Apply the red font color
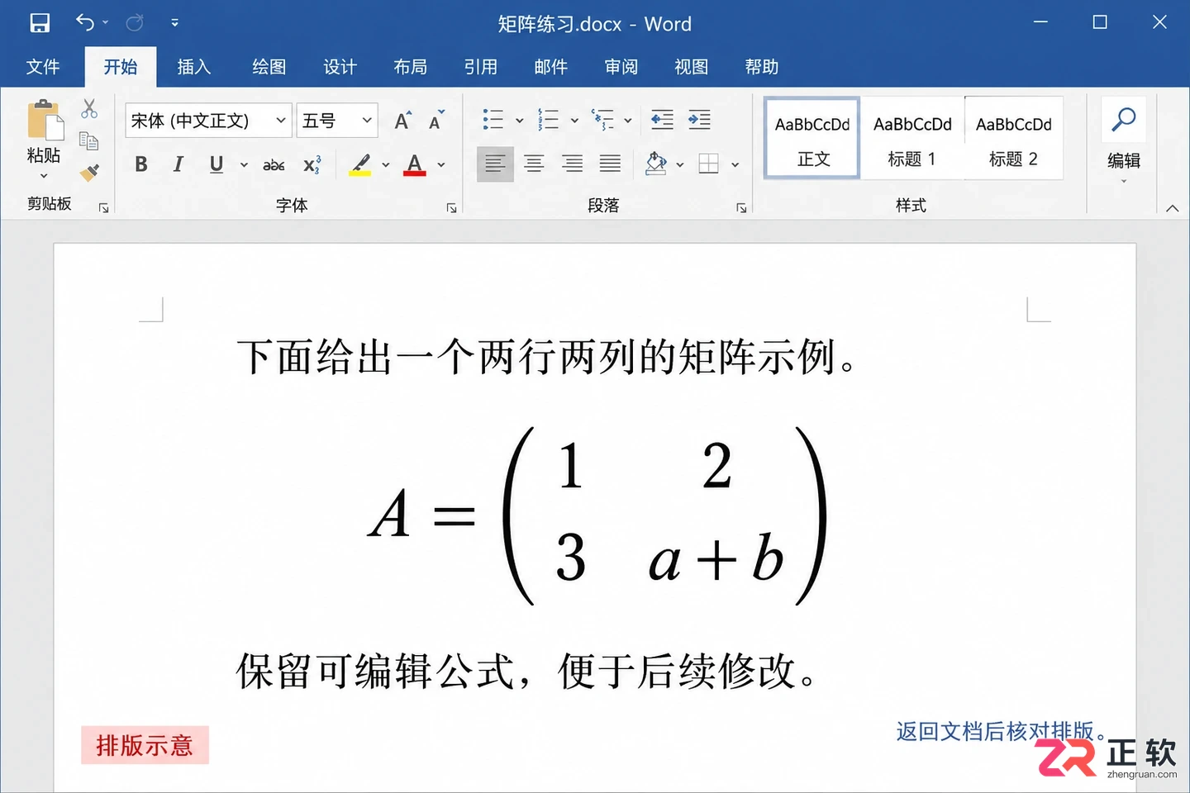Viewport: 1190px width, 793px height. [x=415, y=164]
